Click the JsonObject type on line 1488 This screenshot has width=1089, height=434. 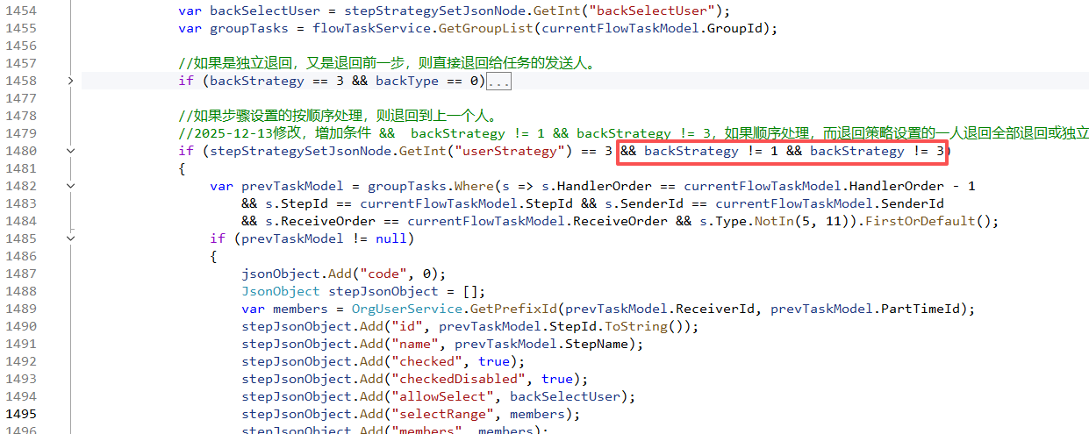[281, 291]
